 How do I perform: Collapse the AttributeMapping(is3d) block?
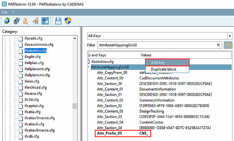coord(89,67)
